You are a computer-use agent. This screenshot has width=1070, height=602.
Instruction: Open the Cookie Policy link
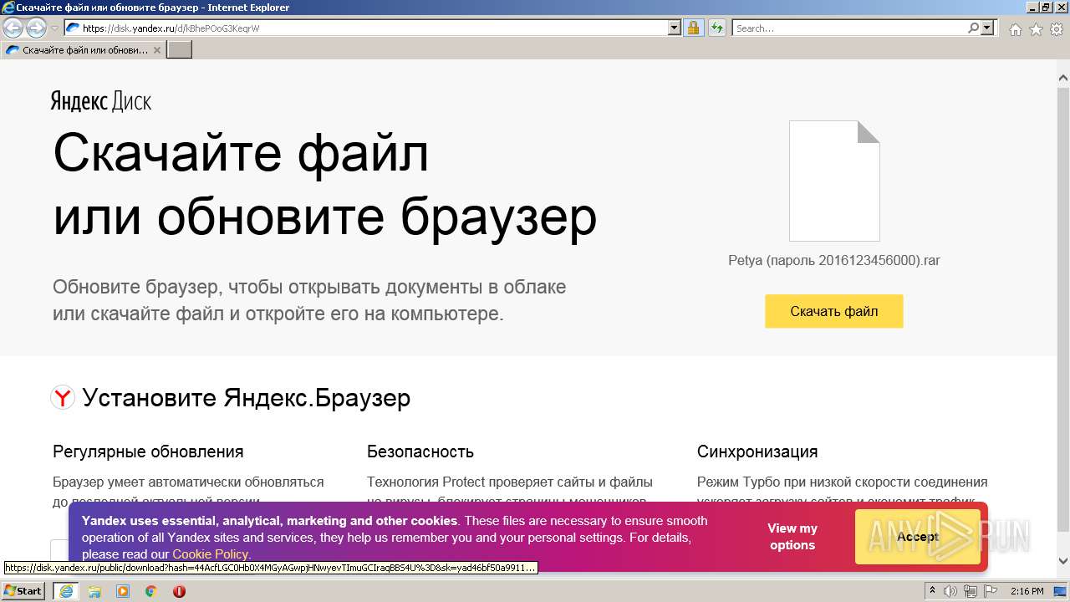tap(210, 554)
